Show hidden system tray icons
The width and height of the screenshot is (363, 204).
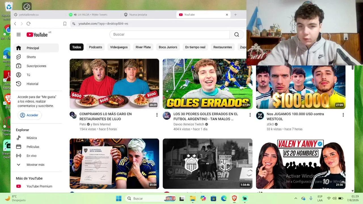[x=296, y=199]
